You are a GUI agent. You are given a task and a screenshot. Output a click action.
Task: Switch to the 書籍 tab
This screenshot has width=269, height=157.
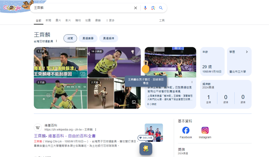pyautogui.click(x=98, y=20)
